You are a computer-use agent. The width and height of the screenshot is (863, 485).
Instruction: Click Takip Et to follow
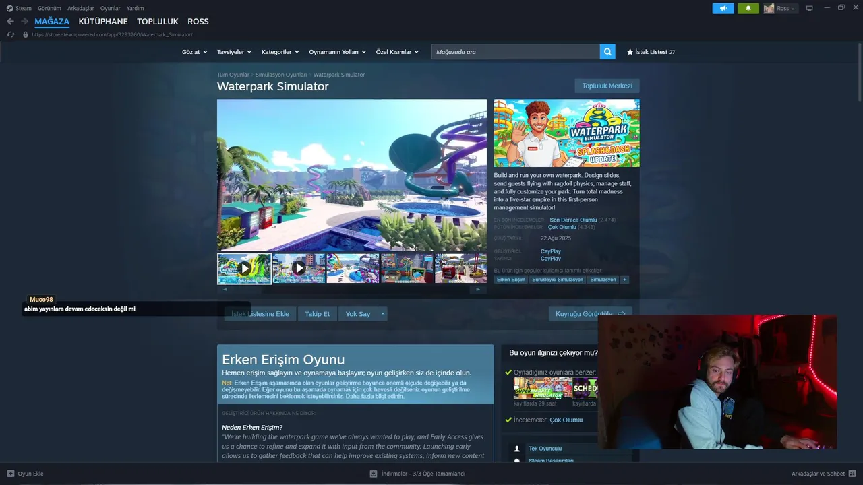click(x=317, y=314)
